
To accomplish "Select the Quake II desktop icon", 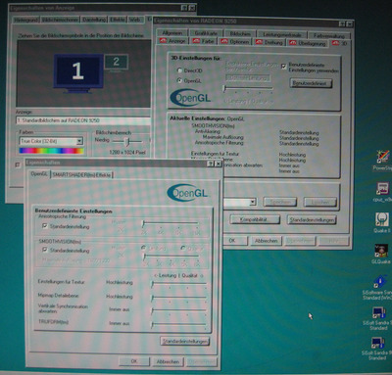I will 382,222.
